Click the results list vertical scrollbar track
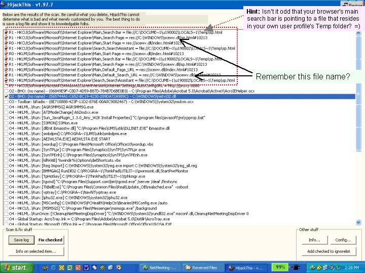This screenshot has height=273, width=365. point(358,186)
